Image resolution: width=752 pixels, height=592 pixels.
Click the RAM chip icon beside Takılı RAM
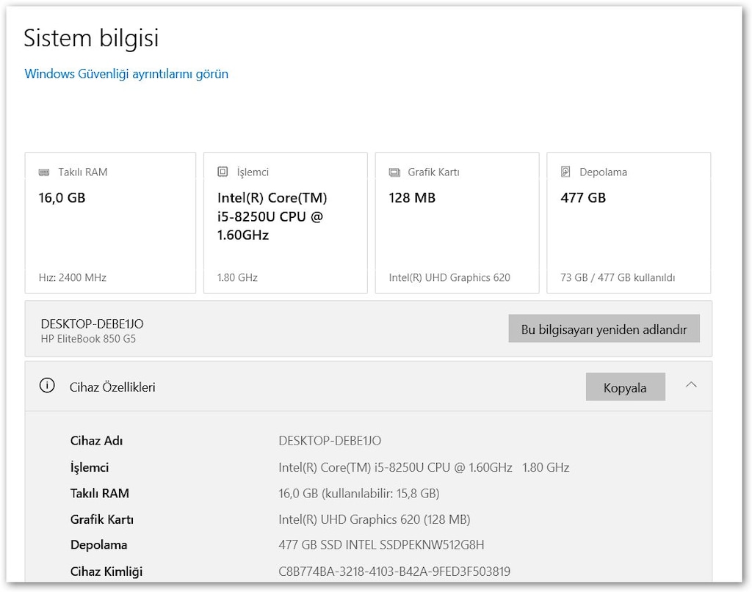[44, 172]
